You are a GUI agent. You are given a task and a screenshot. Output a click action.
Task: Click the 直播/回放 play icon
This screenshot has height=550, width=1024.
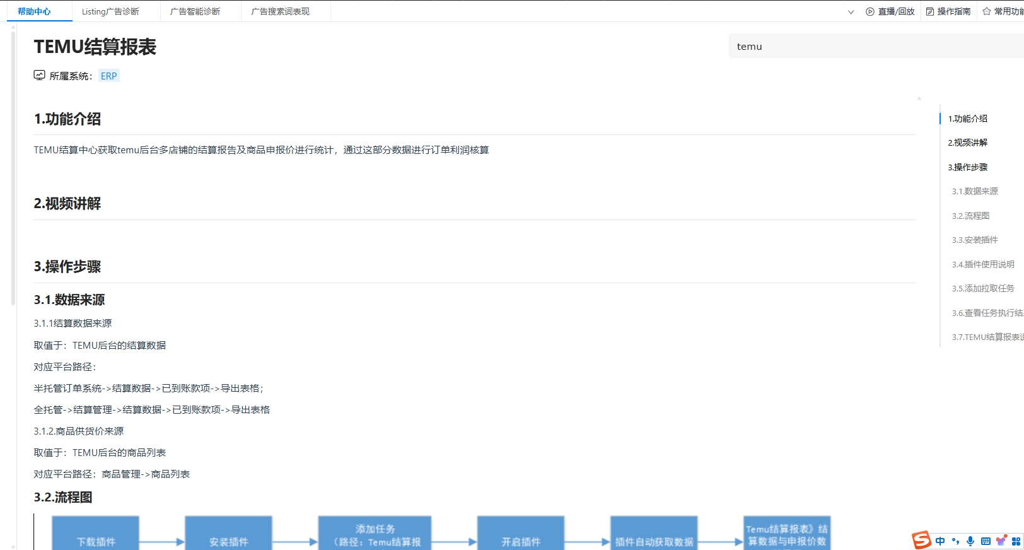coord(870,11)
